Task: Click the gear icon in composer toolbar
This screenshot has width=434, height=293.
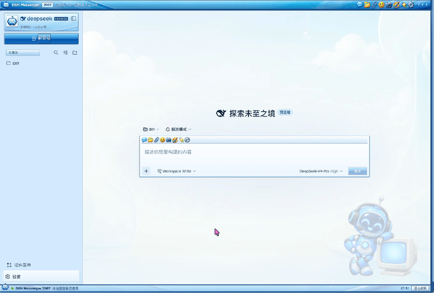Action: point(187,140)
